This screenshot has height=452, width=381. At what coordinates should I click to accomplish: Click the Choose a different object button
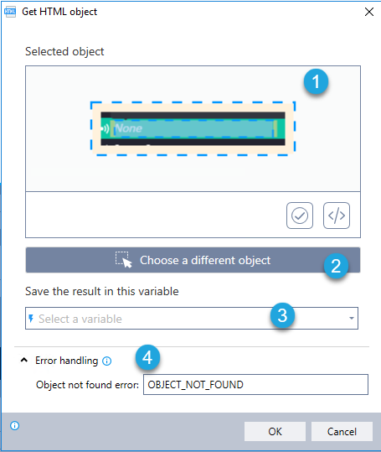point(193,260)
